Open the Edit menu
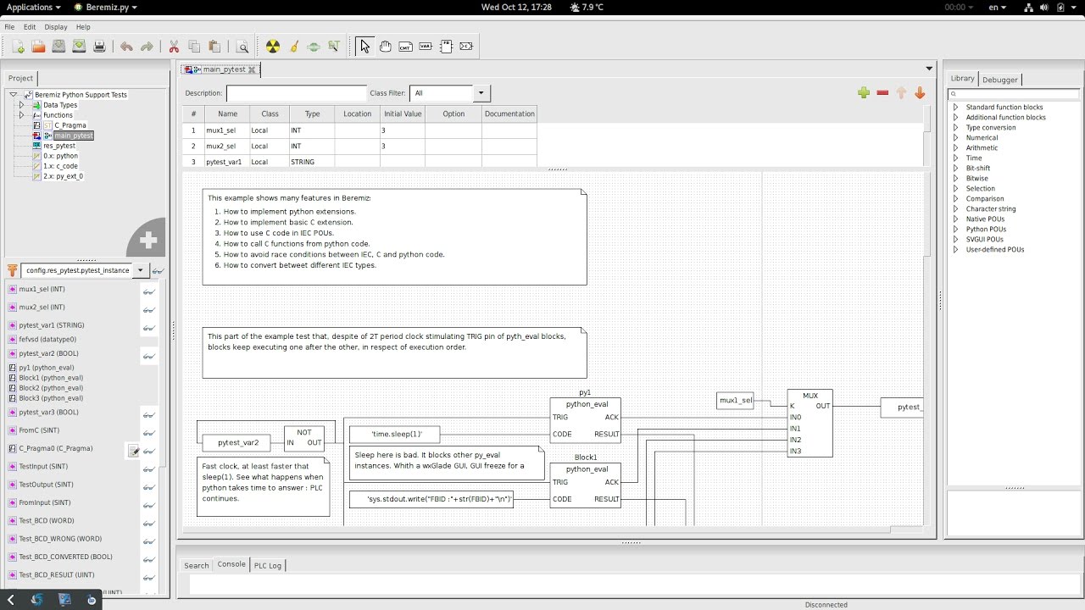Screen dimensions: 1085x610 pyautogui.click(x=30, y=27)
